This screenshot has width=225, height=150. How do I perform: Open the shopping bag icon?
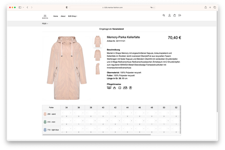tap(175, 15)
